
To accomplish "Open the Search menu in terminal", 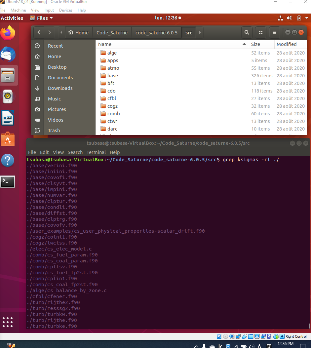I will tap(75, 152).
